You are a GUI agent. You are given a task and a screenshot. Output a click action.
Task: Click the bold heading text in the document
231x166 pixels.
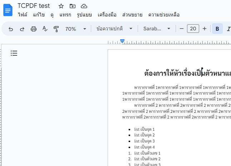(x=188, y=73)
